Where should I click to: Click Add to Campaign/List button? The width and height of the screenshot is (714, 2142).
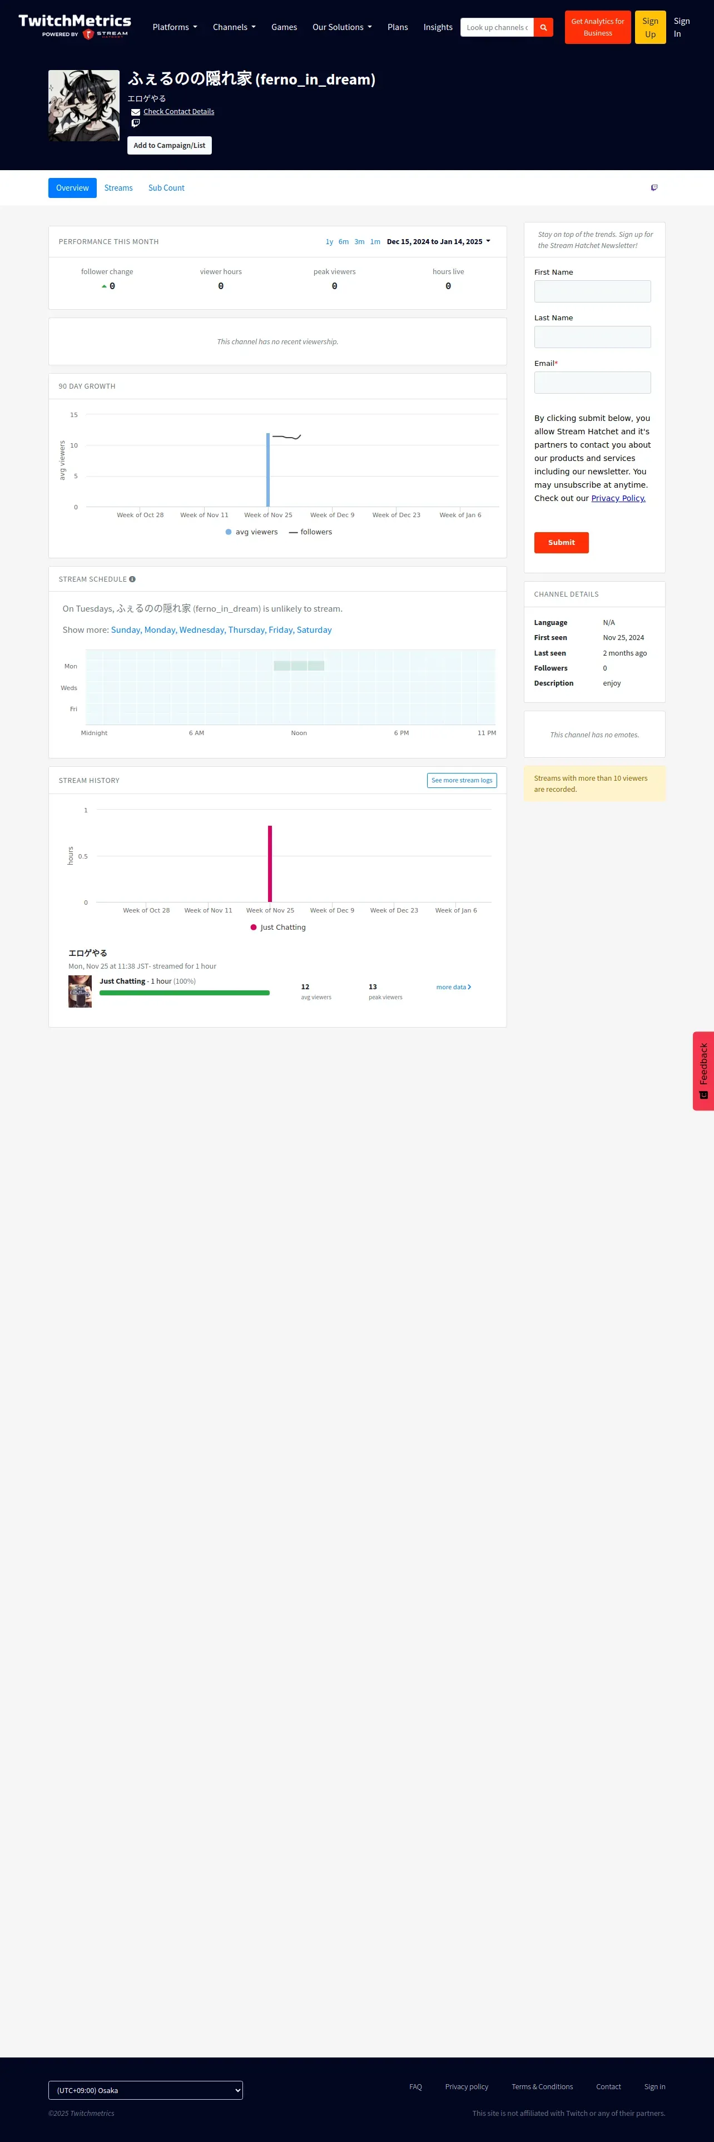(170, 146)
